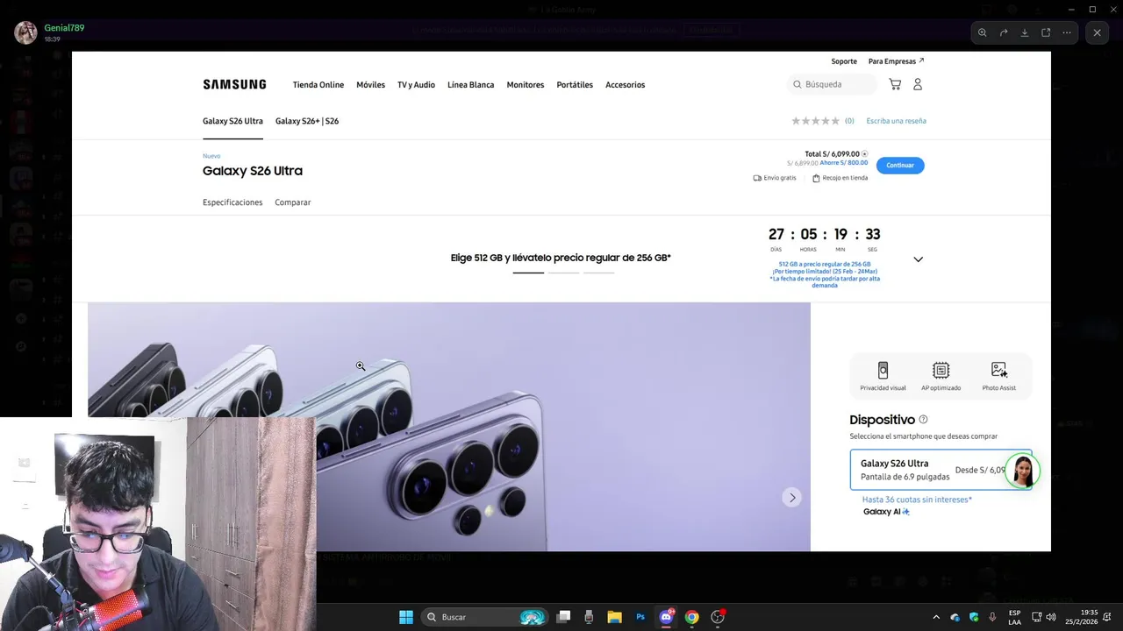The height and width of the screenshot is (631, 1123).
Task: Click the blue Continuar button
Action: [x=900, y=165]
